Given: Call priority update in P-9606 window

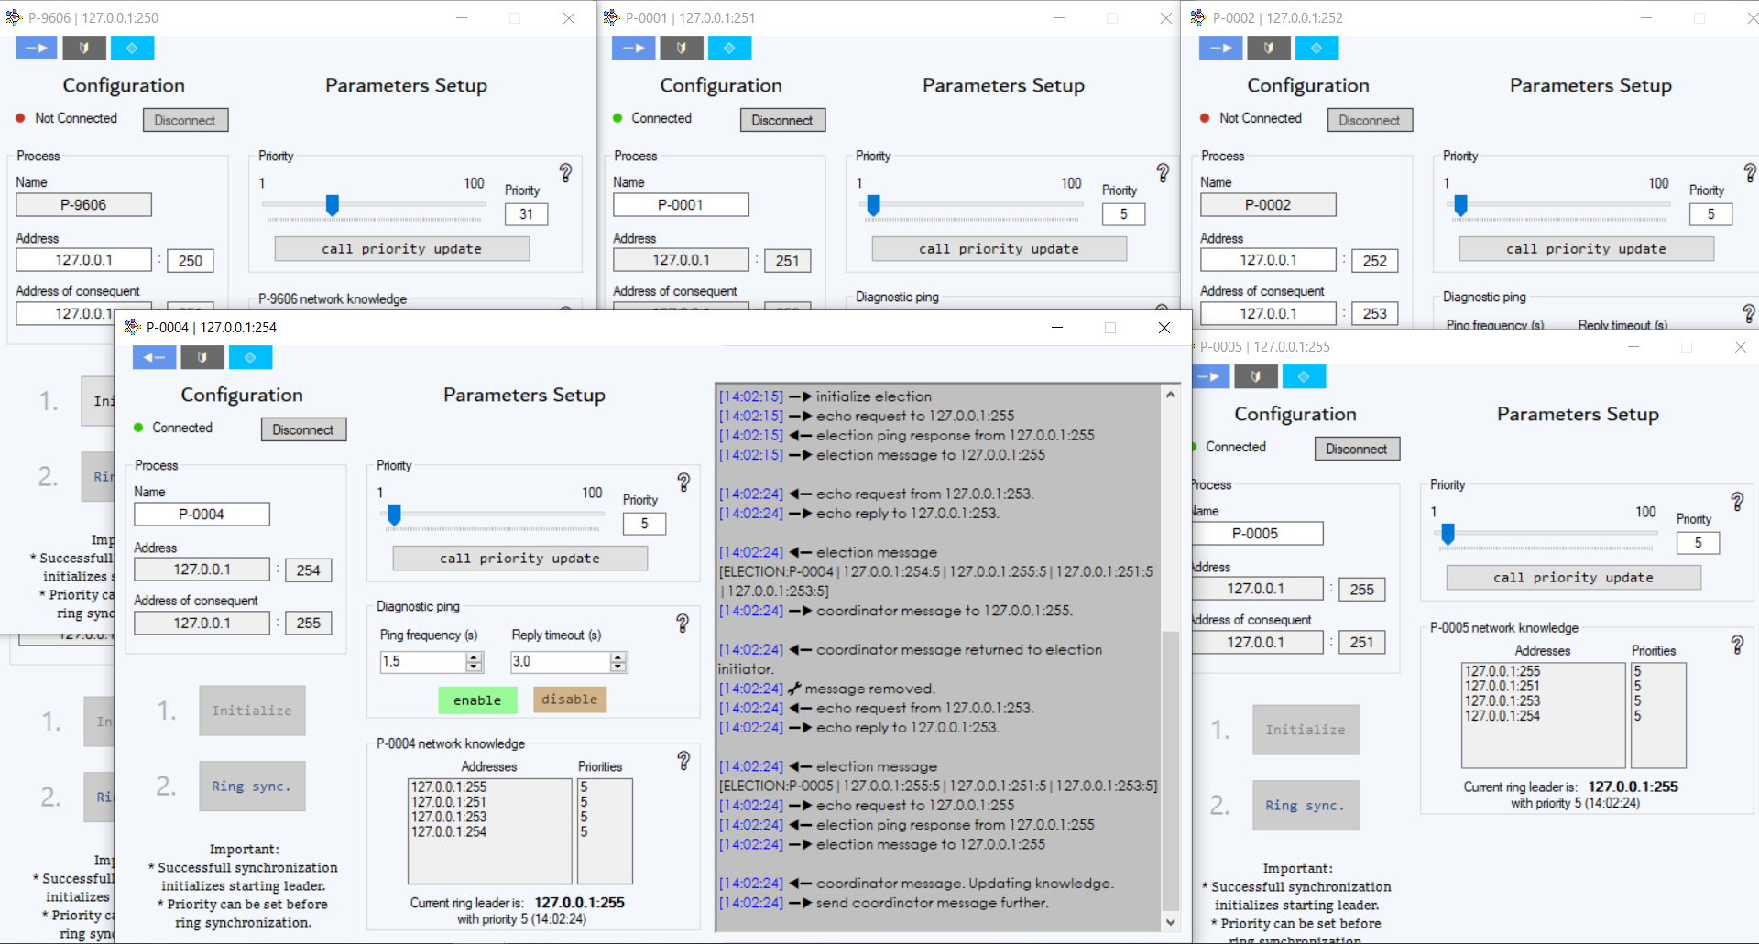Looking at the screenshot, I should 402,249.
